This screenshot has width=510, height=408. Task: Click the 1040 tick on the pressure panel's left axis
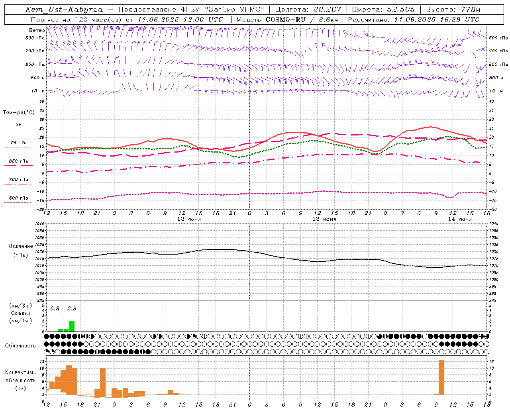point(39,224)
